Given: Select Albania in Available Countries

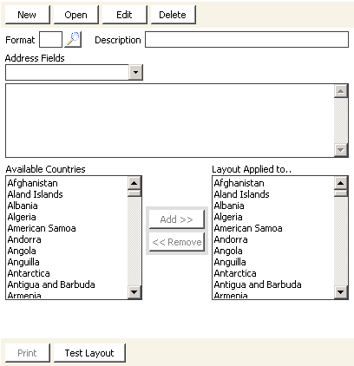Looking at the screenshot, I should pyautogui.click(x=67, y=206).
